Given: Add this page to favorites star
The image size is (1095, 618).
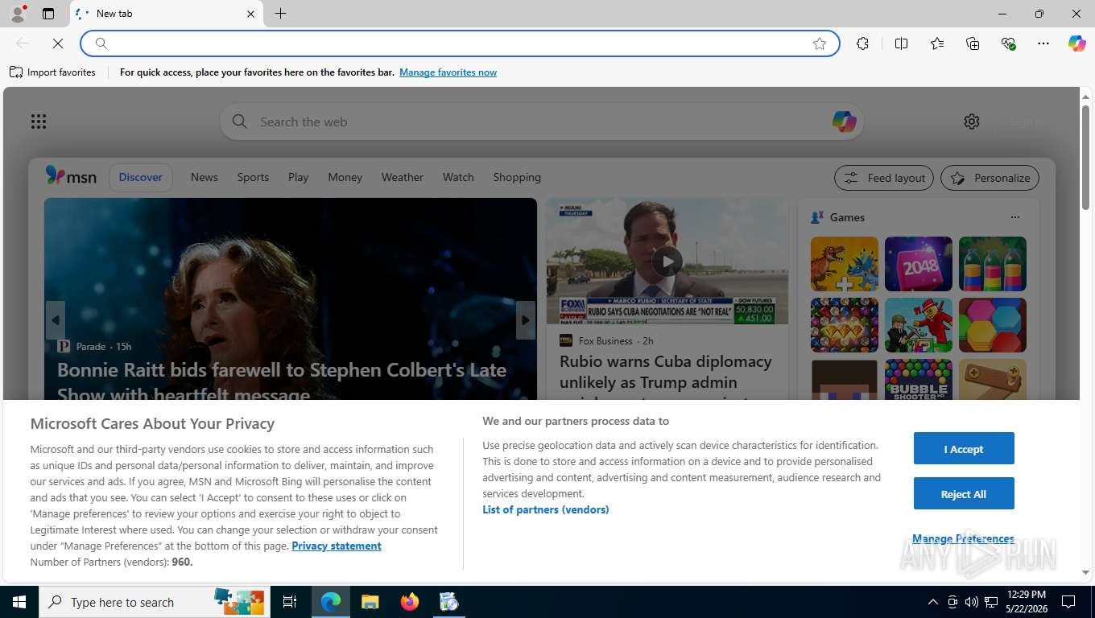Looking at the screenshot, I should click(820, 43).
